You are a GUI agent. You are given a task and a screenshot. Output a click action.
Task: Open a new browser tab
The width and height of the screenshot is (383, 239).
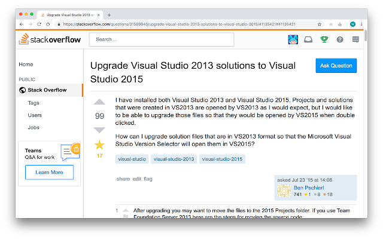pos(109,15)
